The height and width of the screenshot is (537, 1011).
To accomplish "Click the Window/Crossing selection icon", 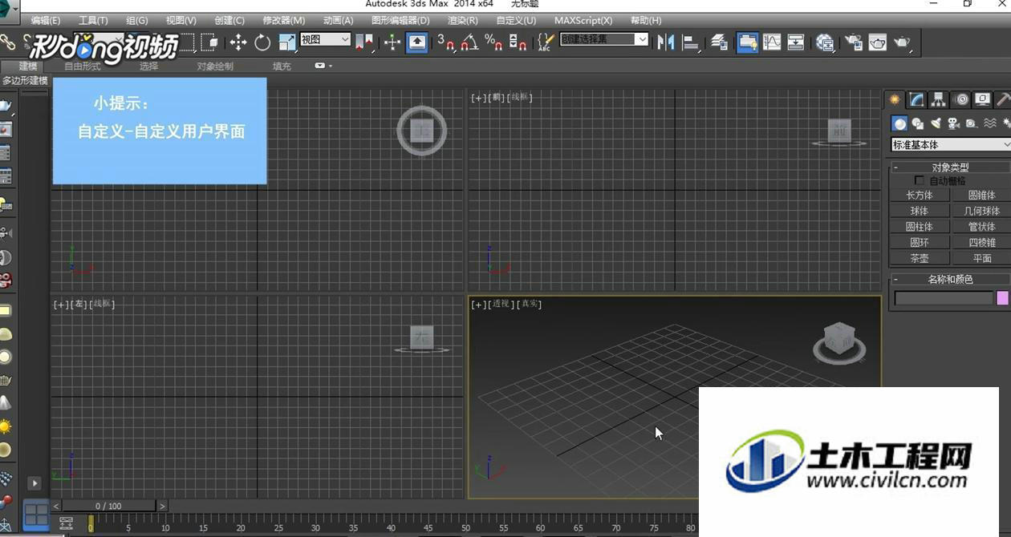I will (x=210, y=42).
